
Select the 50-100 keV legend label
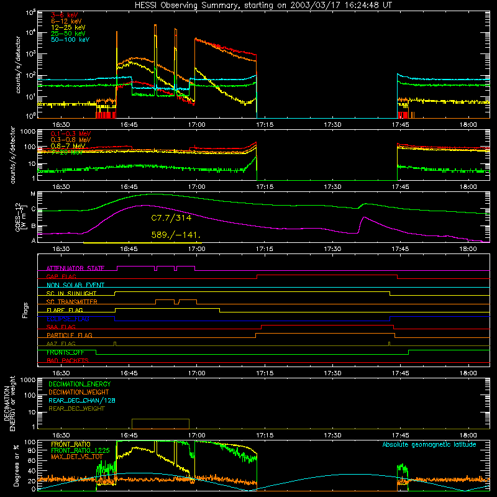click(x=70, y=40)
